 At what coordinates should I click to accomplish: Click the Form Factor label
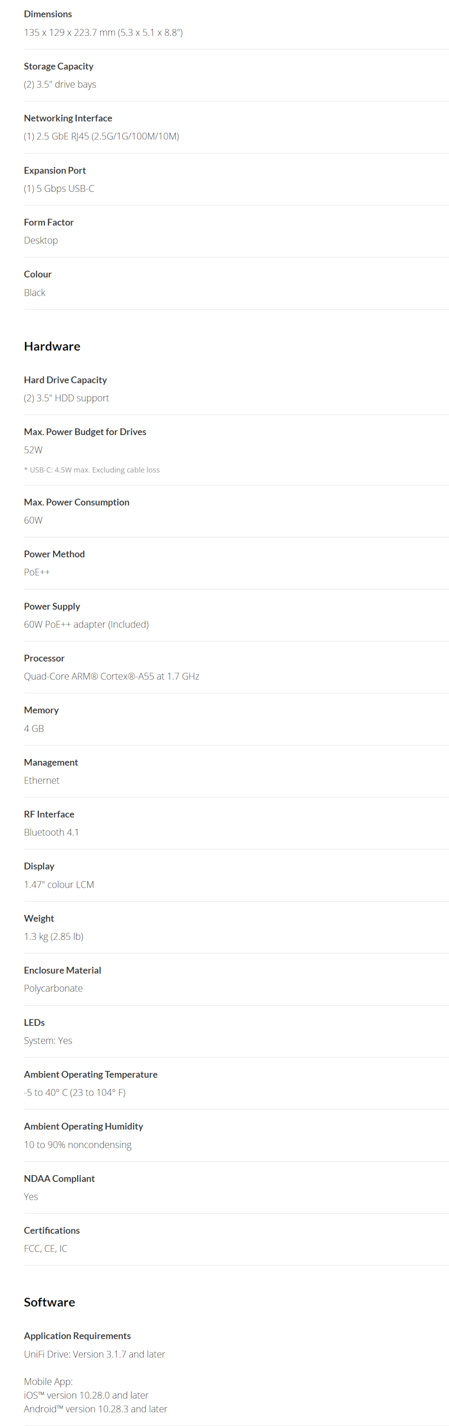[x=49, y=223]
